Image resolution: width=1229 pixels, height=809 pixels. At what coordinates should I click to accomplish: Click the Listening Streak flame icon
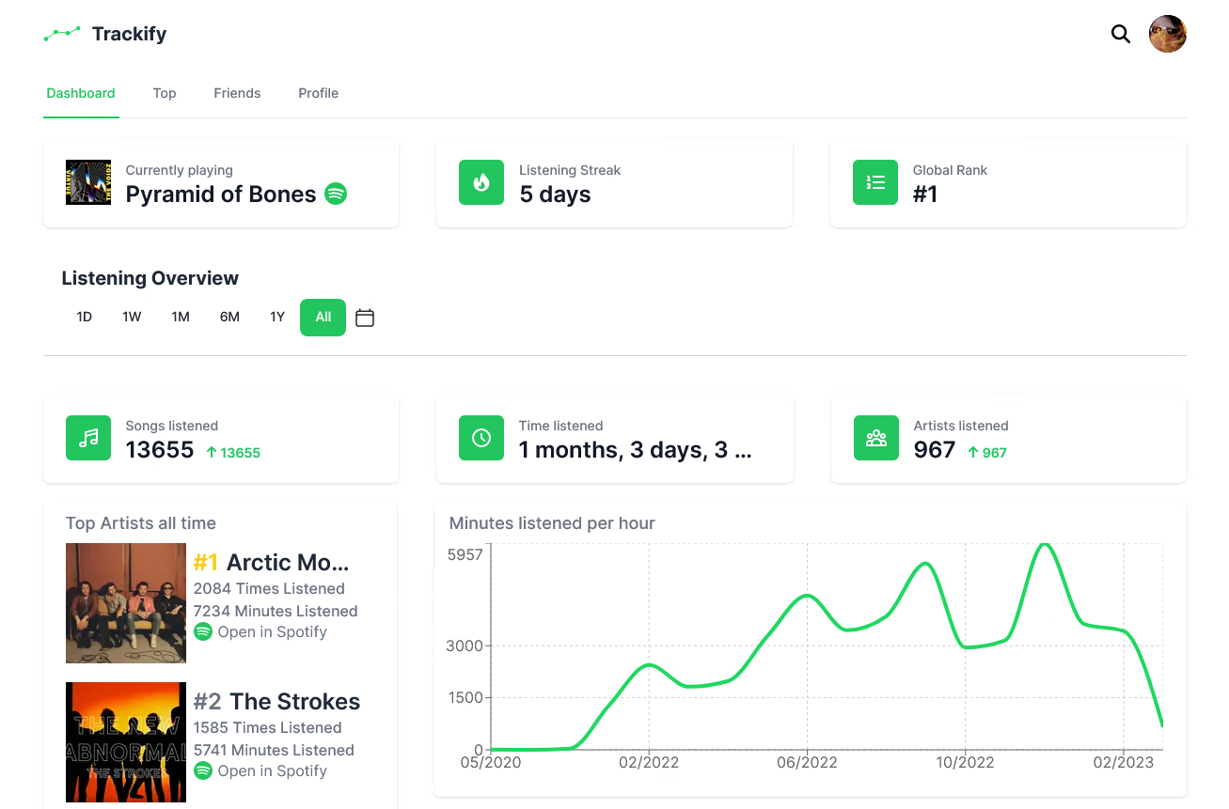[481, 182]
